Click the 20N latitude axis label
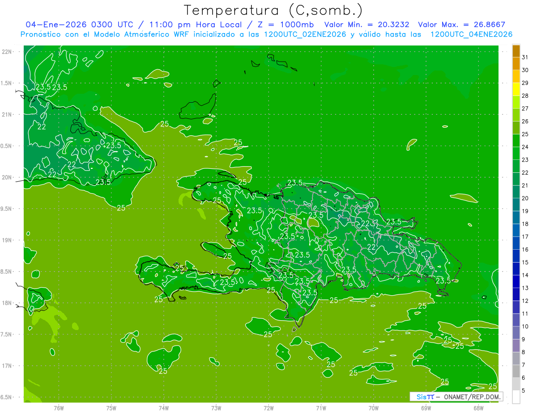The image size is (537, 414). (7, 177)
